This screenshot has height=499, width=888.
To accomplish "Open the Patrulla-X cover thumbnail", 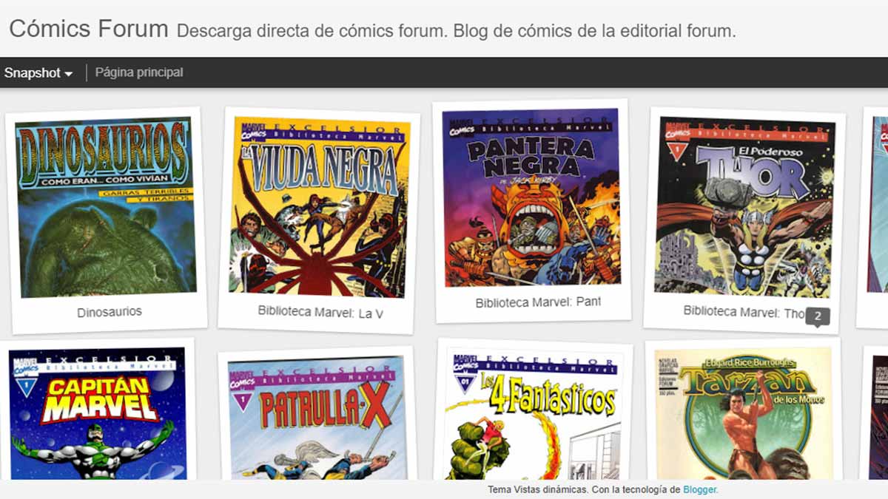I will (317, 419).
